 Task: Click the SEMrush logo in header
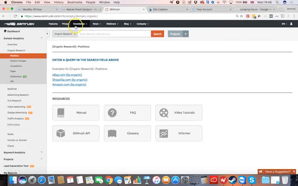pos(19,24)
